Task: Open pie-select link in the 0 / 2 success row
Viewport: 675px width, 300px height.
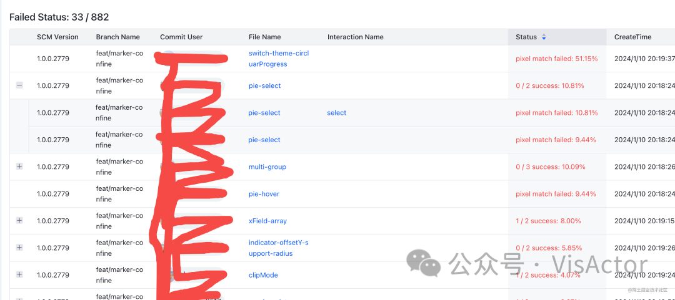Action: point(265,85)
